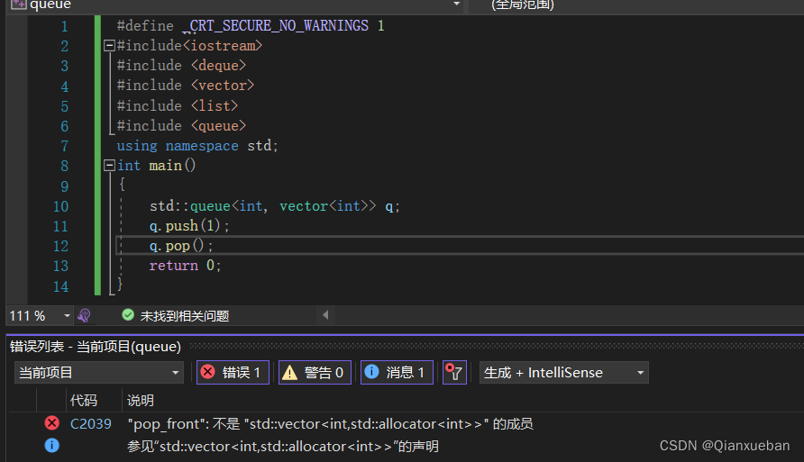
Task: Toggle the clear filter funnel button
Action: point(454,372)
